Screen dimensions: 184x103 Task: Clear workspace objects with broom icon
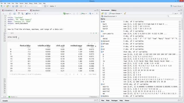125,13
